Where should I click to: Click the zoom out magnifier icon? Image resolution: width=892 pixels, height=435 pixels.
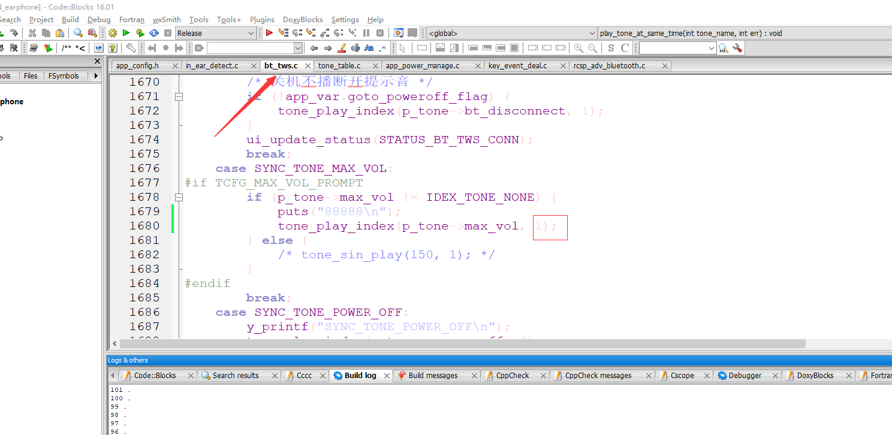point(592,48)
